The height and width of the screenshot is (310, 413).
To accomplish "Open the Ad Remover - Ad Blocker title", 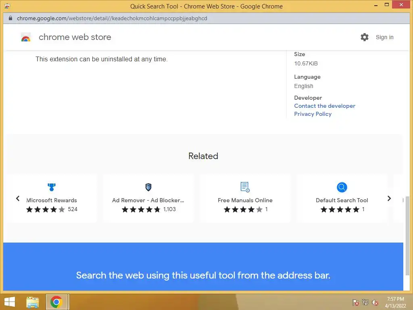I will 148,200.
